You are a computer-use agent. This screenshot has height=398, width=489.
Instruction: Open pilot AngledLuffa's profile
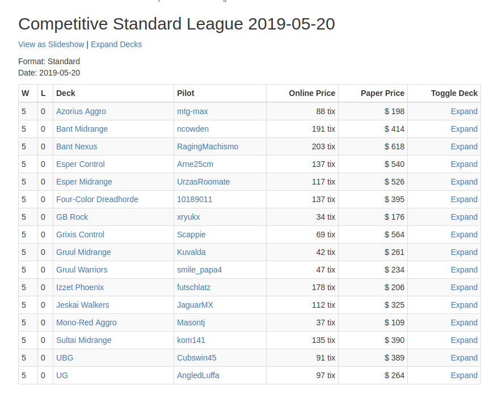click(x=198, y=375)
